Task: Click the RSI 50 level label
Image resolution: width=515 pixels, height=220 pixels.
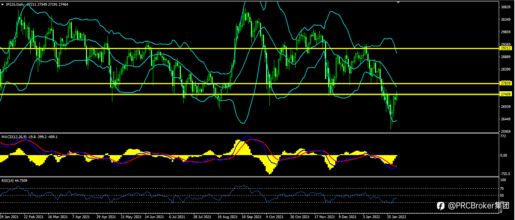Action: click(502, 195)
